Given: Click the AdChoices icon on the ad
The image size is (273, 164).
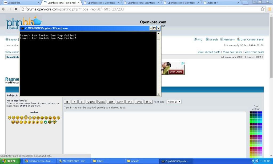Looking at the screenshot, I should 183,64.
